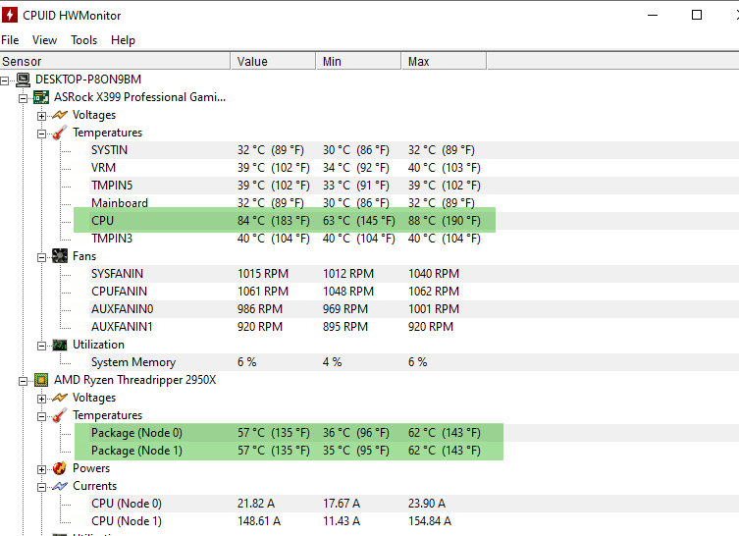The height and width of the screenshot is (536, 739).
Task: Open the File menu
Action: pos(10,40)
